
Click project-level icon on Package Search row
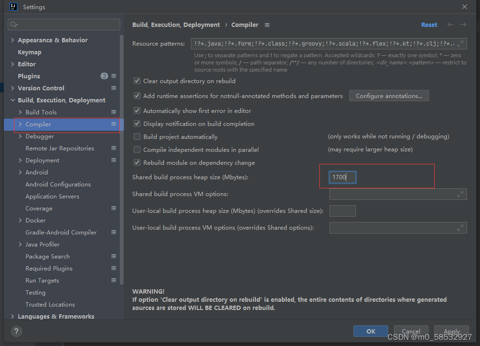[x=114, y=256]
